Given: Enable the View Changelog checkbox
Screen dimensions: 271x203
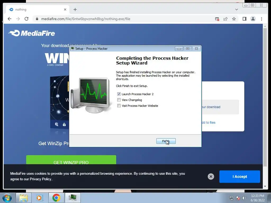Looking at the screenshot, I should point(119,100).
